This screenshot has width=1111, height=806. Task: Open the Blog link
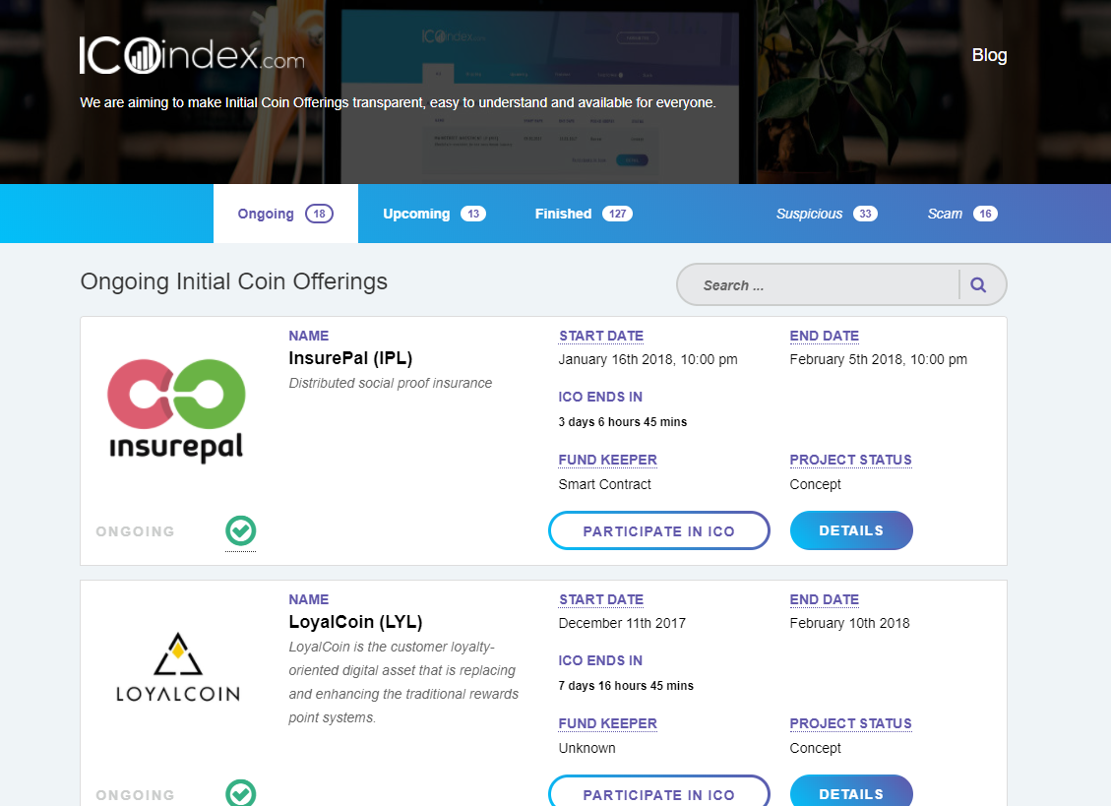tap(989, 55)
